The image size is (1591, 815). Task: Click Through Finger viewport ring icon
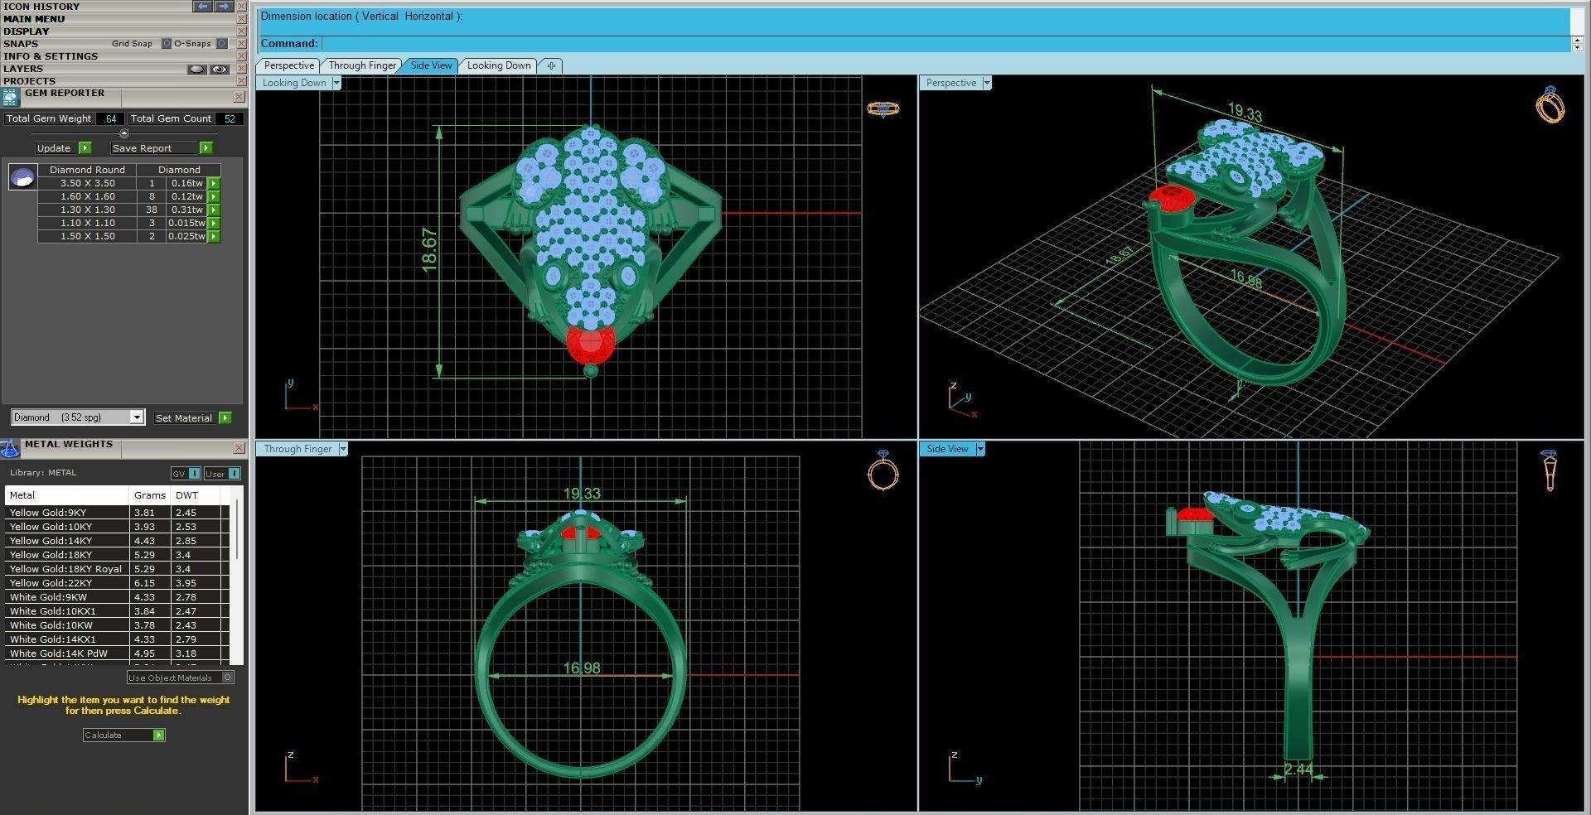pyautogui.click(x=883, y=470)
